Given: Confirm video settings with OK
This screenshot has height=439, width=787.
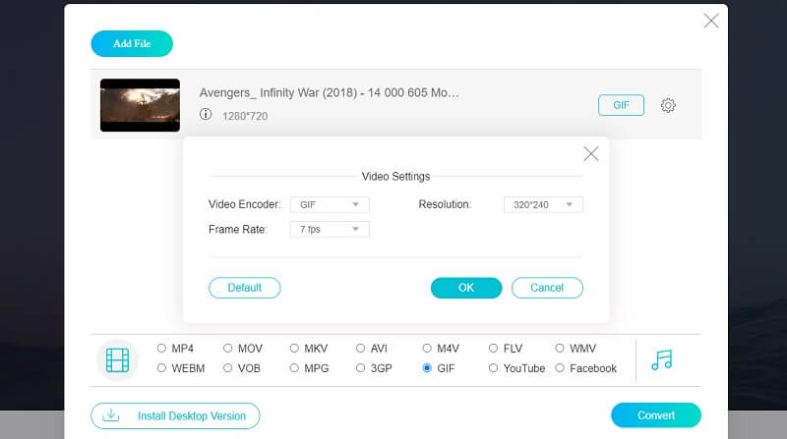Looking at the screenshot, I should tap(466, 288).
